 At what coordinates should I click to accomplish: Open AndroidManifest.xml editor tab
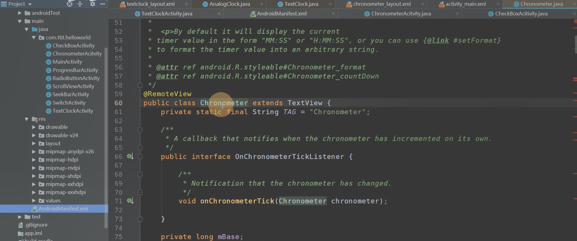(281, 13)
